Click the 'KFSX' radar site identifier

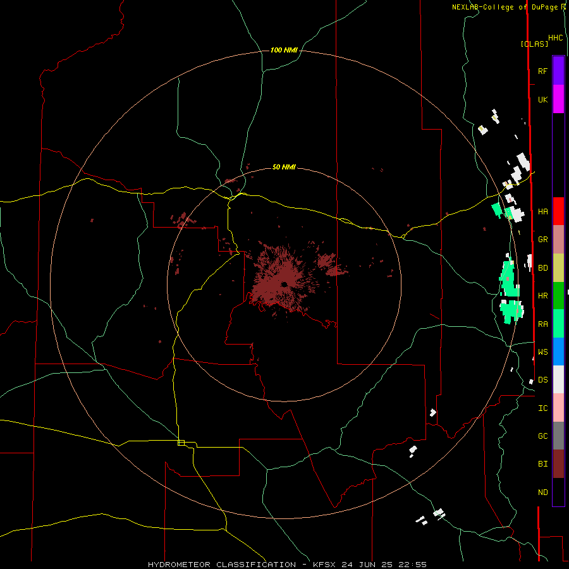pos(324,565)
